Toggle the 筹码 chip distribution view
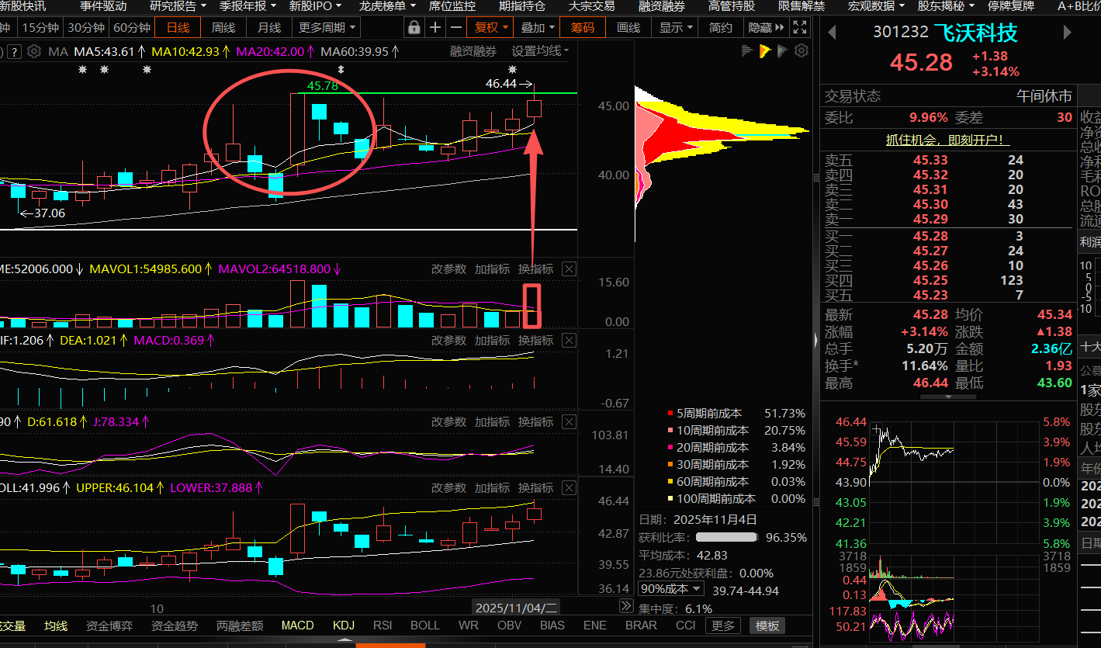 (x=583, y=28)
